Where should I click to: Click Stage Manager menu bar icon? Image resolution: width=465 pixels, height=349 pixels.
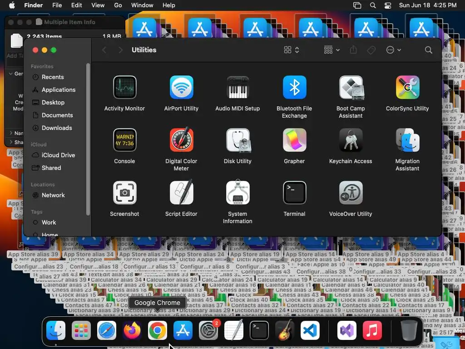pyautogui.click(x=357, y=5)
